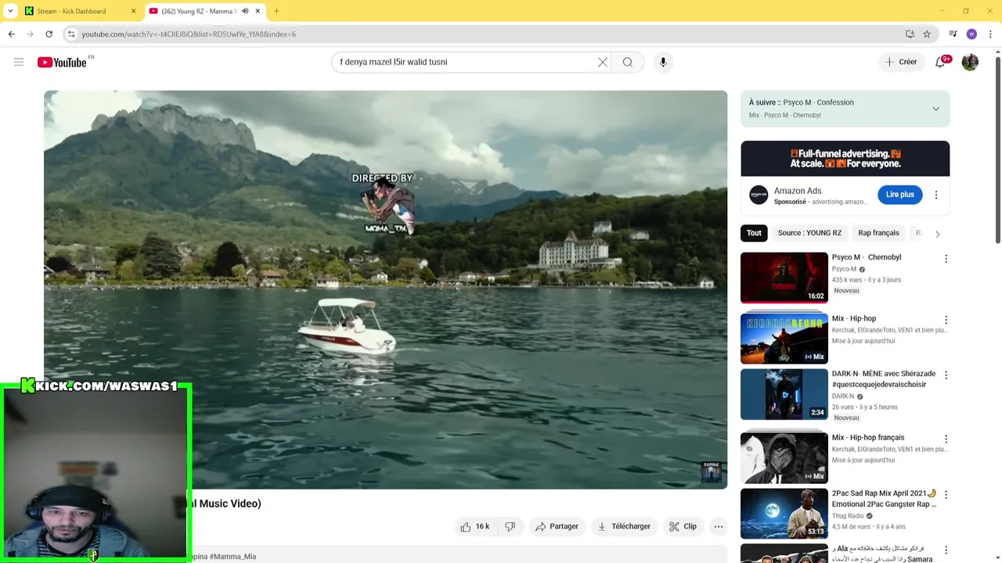Open a new browser tab
This screenshot has width=1002, height=563.
[276, 11]
